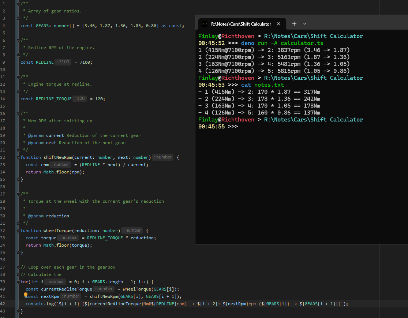The image size is (408, 318).
Task: Open the terminal profile dropdown chevron
Action: pos(305,24)
